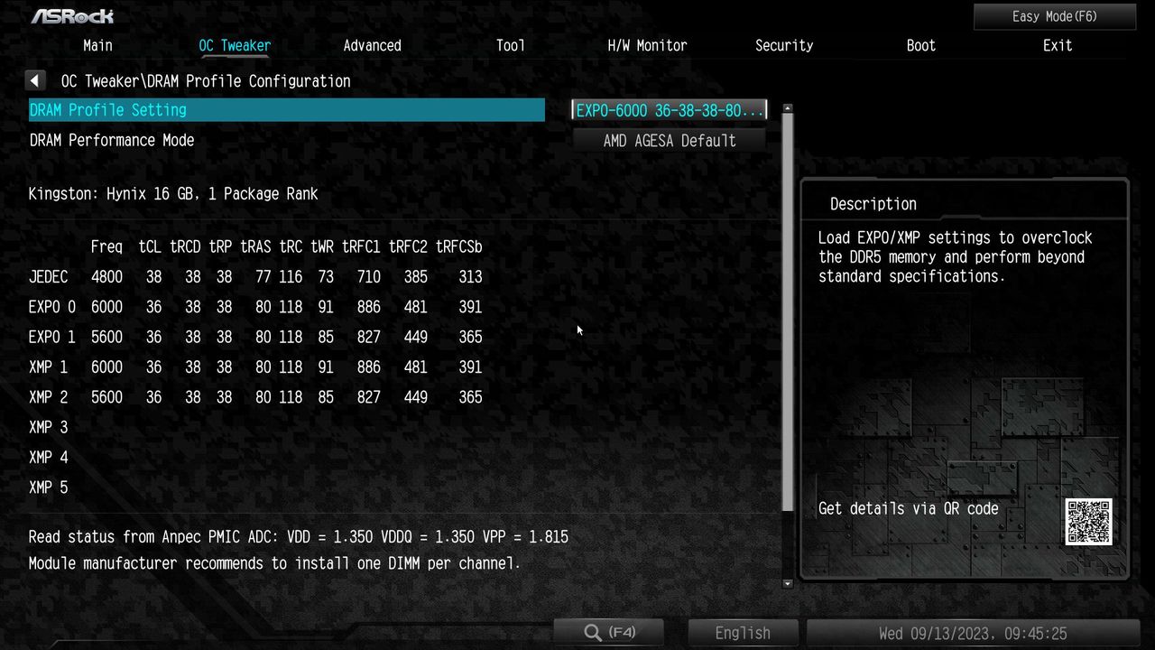Click the EXPO 0 row label
This screenshot has height=650, width=1155.
point(52,307)
